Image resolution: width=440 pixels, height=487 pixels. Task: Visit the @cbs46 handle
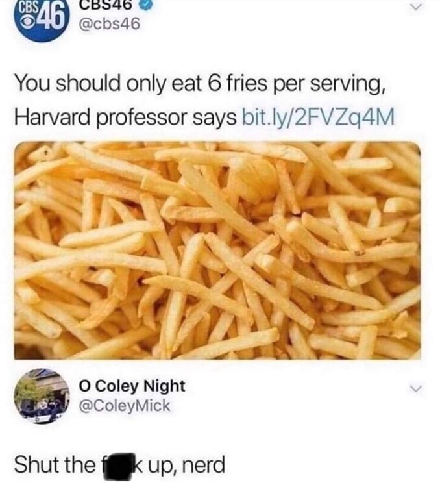coord(110,24)
